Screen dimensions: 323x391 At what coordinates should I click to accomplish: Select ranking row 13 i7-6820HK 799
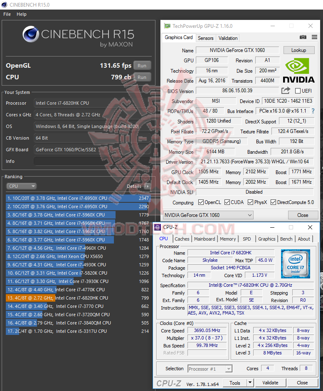pyautogui.click(x=78, y=298)
